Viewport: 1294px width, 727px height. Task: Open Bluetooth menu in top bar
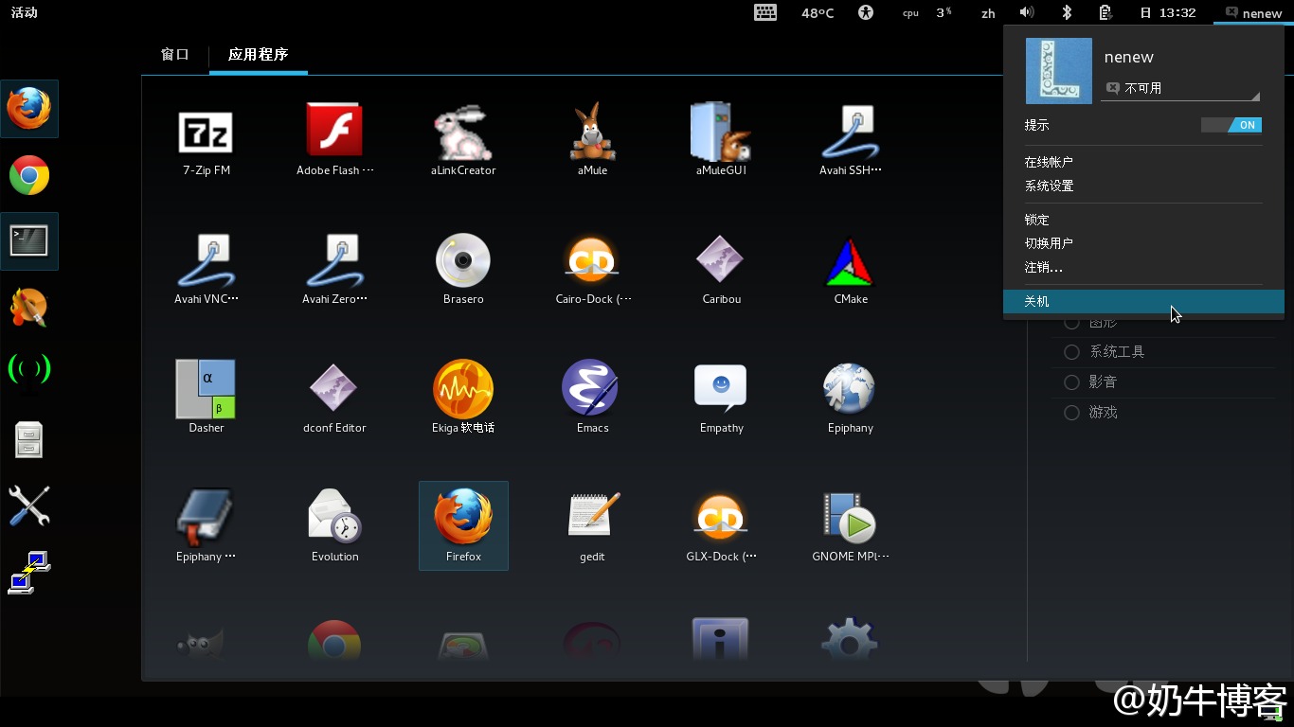(x=1066, y=12)
